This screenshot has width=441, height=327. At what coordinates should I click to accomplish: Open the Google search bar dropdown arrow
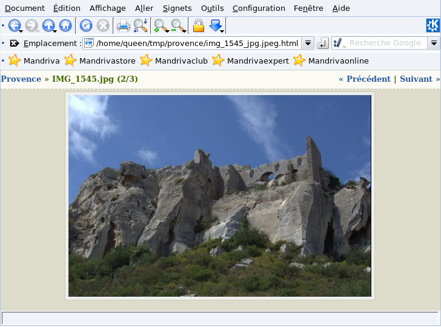(x=433, y=43)
